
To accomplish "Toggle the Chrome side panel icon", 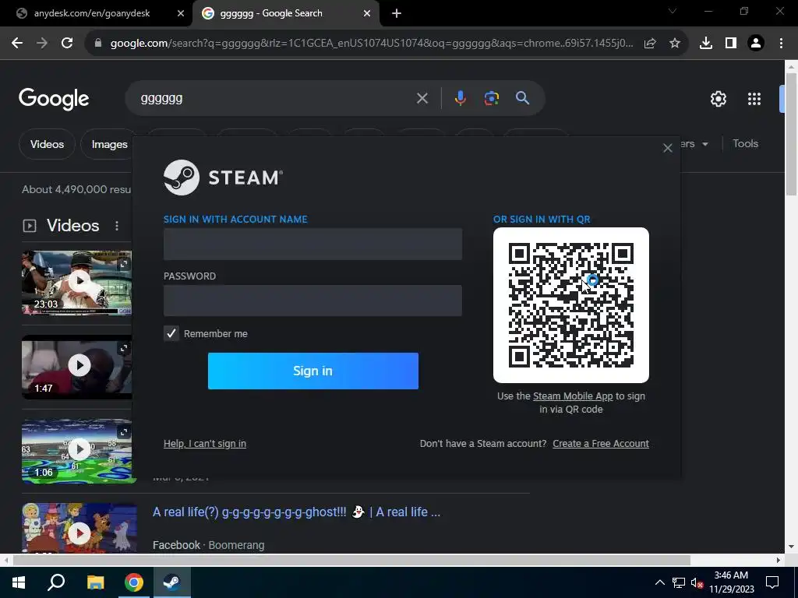I will coord(731,44).
